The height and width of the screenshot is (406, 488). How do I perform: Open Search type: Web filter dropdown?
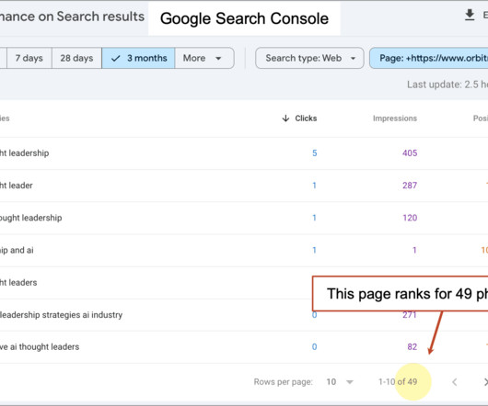[x=309, y=58]
